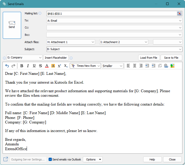185x165 pixels.
Task: Click the info icon left of placeholder dropdown
Action: point(4,58)
